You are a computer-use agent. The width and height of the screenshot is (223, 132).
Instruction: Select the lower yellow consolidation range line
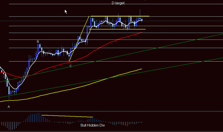(x=117, y=29)
